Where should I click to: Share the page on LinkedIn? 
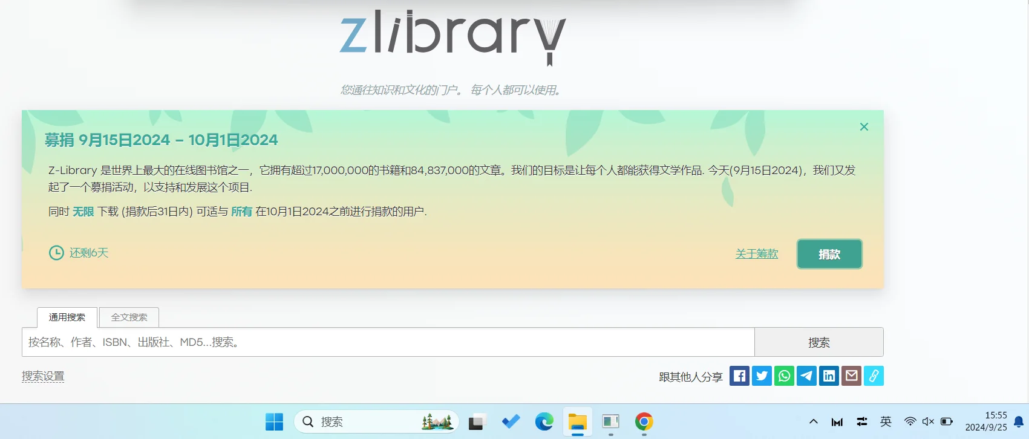pos(829,376)
